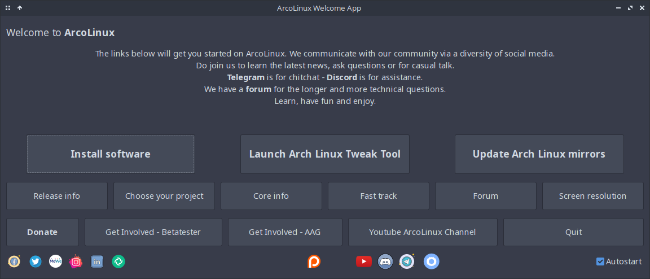Open the MeWe social icon
Viewport: 650px width, 279px height.
(x=55, y=261)
